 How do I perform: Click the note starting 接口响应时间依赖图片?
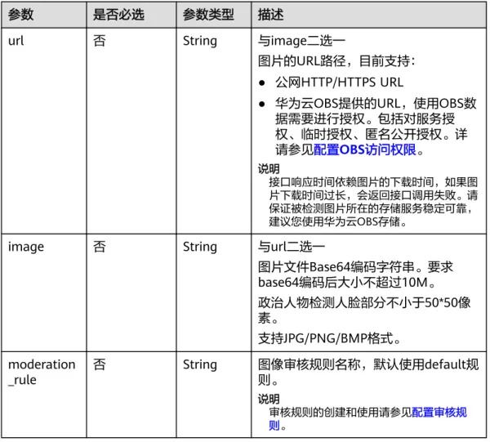373,202
